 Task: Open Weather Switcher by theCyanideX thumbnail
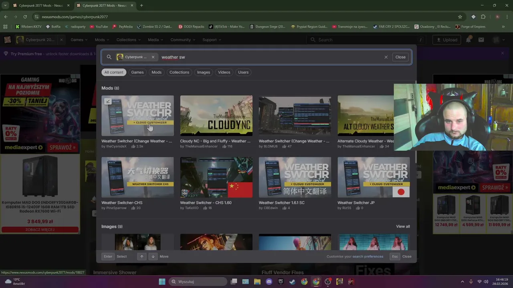pos(137,116)
